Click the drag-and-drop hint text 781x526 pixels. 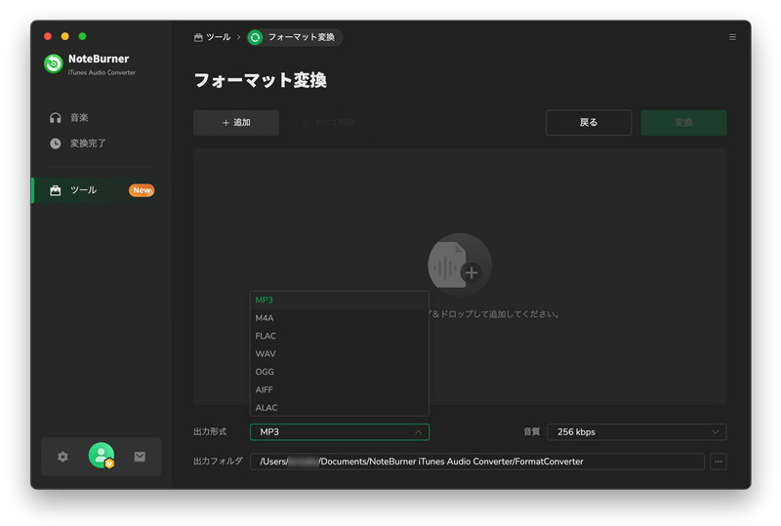494,314
